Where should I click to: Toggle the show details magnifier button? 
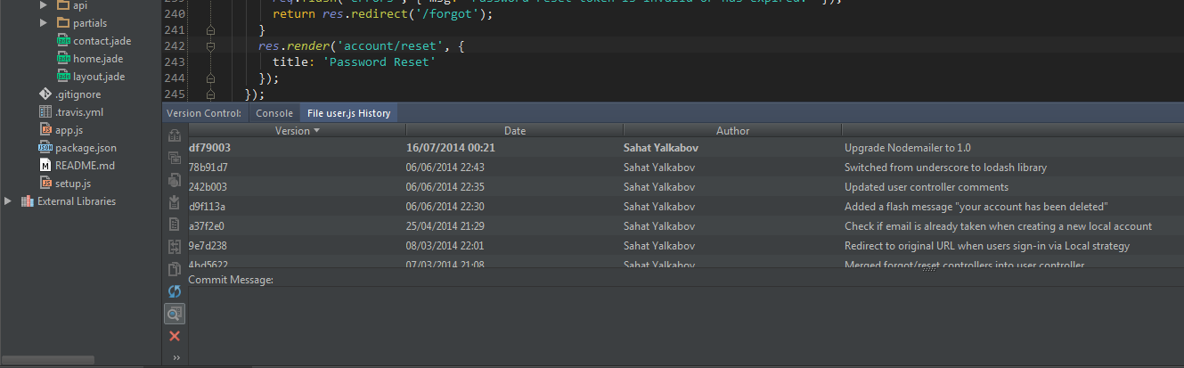pyautogui.click(x=175, y=314)
